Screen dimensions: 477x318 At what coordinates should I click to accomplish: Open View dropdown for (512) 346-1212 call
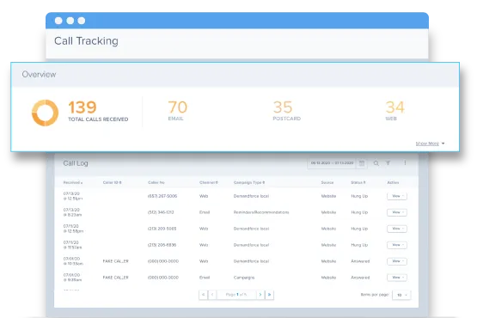[x=397, y=212]
